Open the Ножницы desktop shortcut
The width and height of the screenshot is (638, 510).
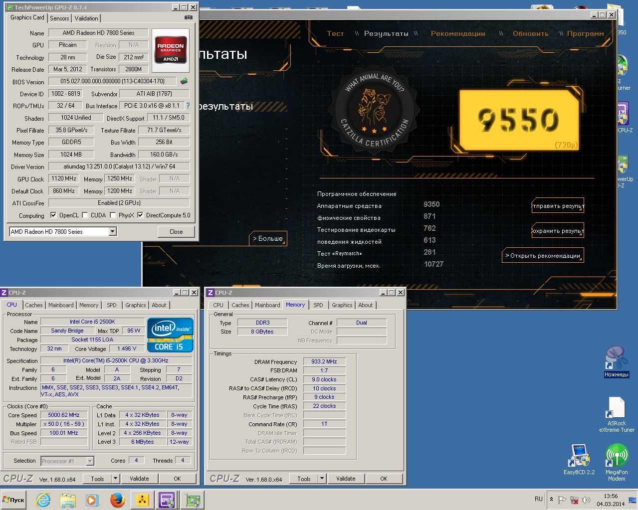[617, 362]
